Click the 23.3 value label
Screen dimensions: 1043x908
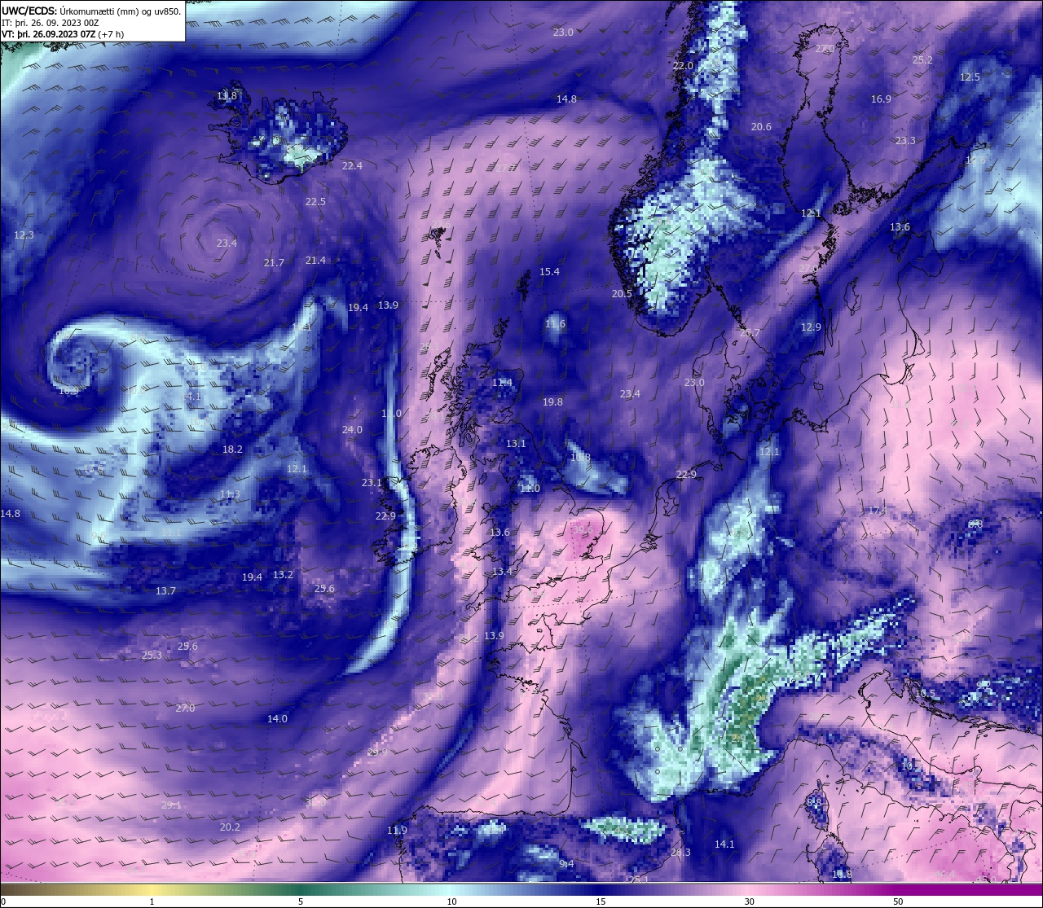point(905,141)
